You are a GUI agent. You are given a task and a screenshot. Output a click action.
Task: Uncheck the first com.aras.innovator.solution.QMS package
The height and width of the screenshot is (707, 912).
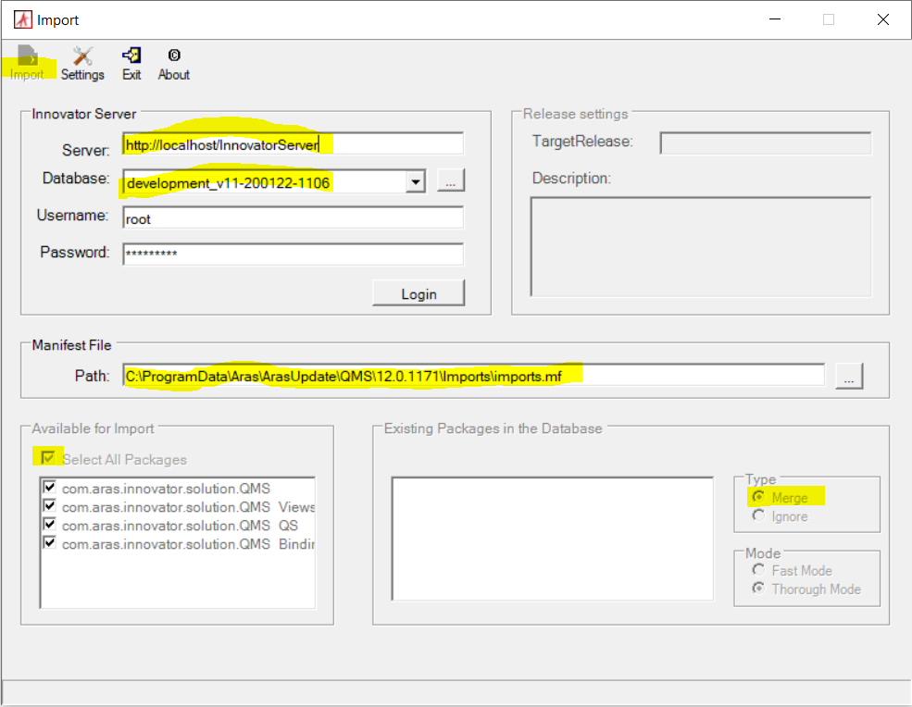tap(50, 489)
